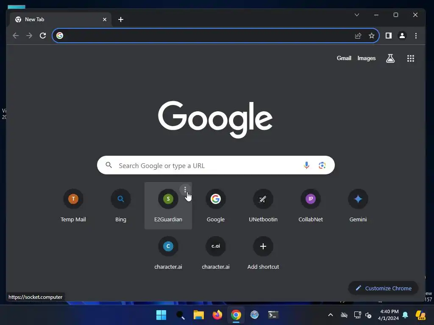Click the muted volume tray icon
This screenshot has height=325, width=434.
[x=368, y=315]
